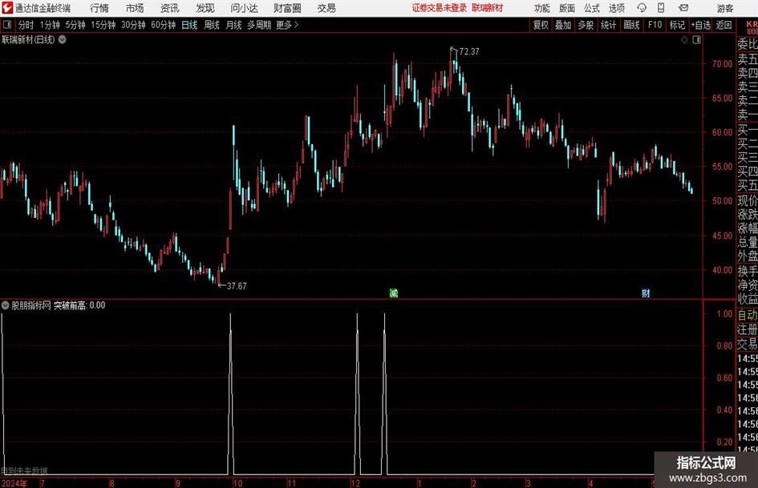Image resolution: width=758 pixels, height=488 pixels.
Task: Switch to 分时 period tab
Action: [x=26, y=25]
